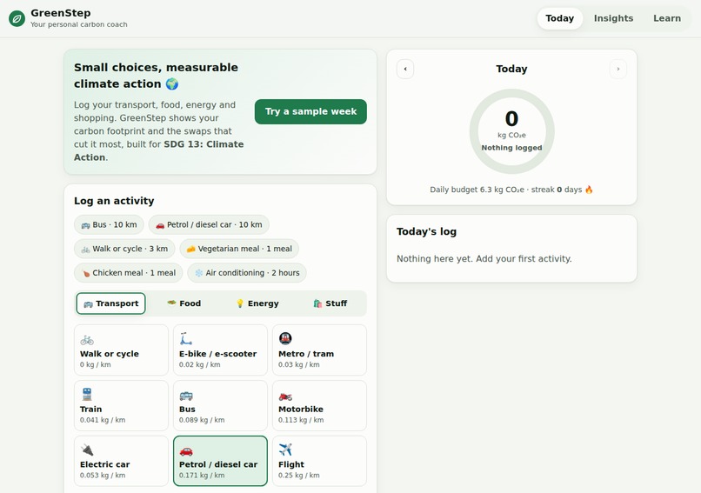Choose the Electric car card
This screenshot has height=493, width=701.
coord(121,461)
